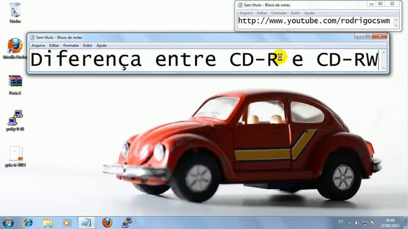
Task: Click scroll down arrow in small Notepad
Action: 396,25
